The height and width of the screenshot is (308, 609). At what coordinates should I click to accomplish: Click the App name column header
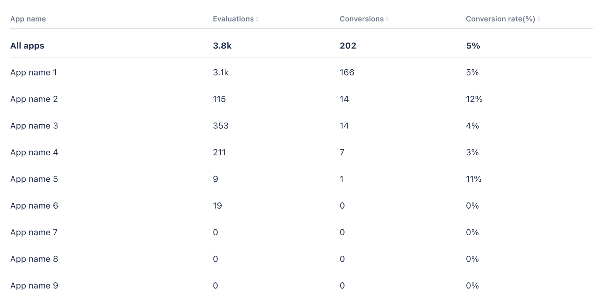(x=28, y=19)
